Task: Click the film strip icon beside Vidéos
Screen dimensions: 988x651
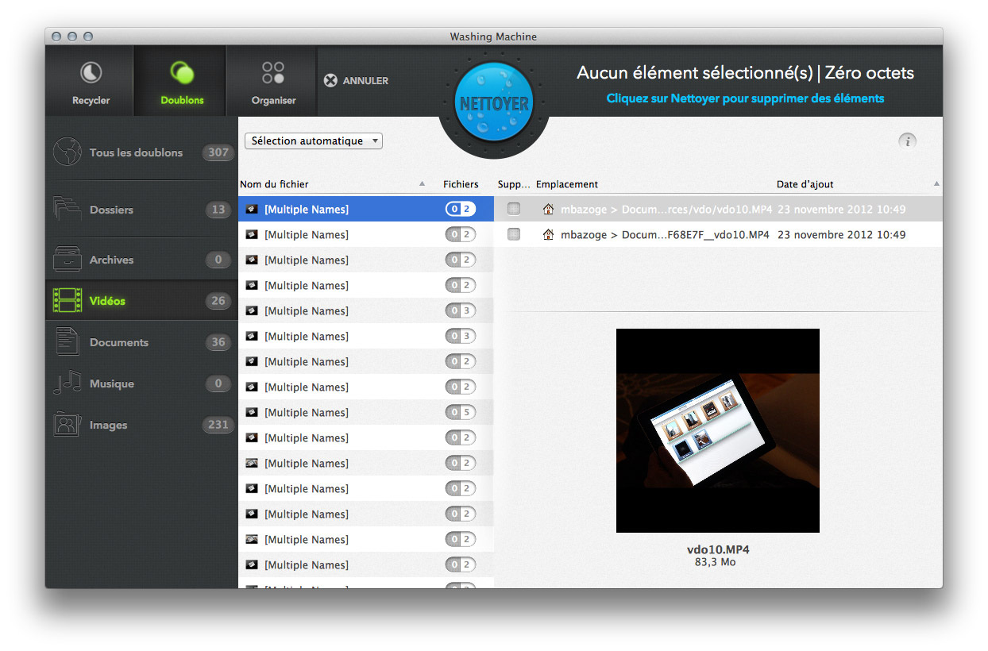Action: [x=68, y=301]
